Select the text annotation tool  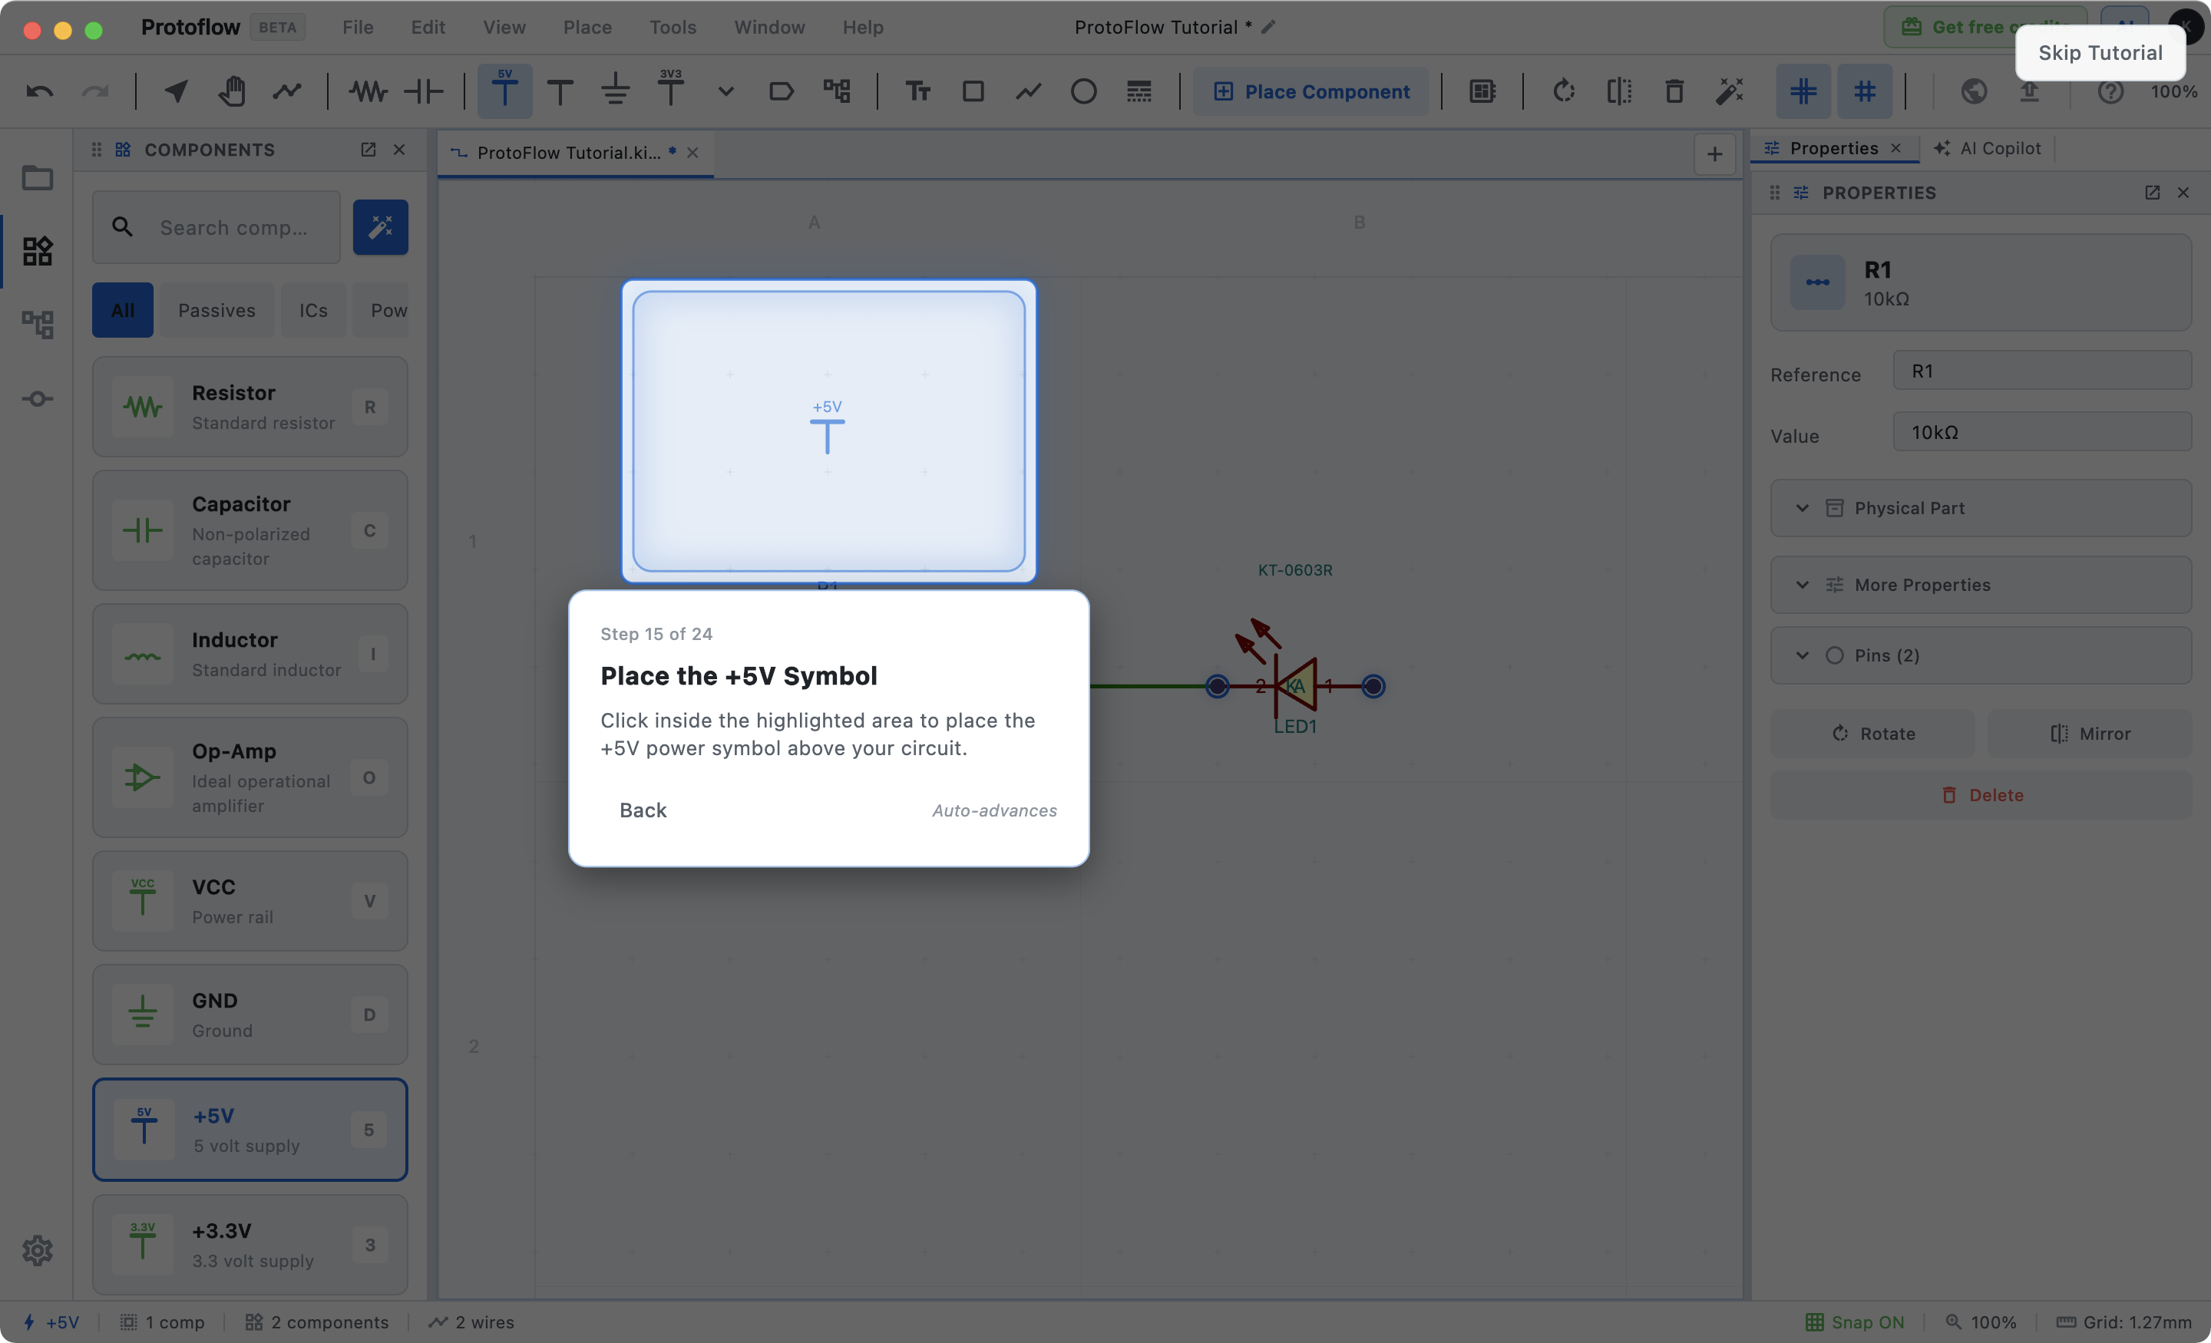click(917, 91)
